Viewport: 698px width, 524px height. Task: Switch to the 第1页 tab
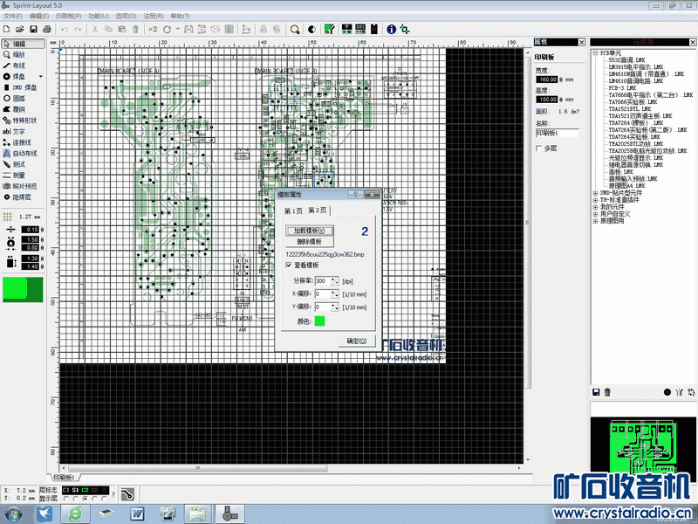[x=294, y=211]
